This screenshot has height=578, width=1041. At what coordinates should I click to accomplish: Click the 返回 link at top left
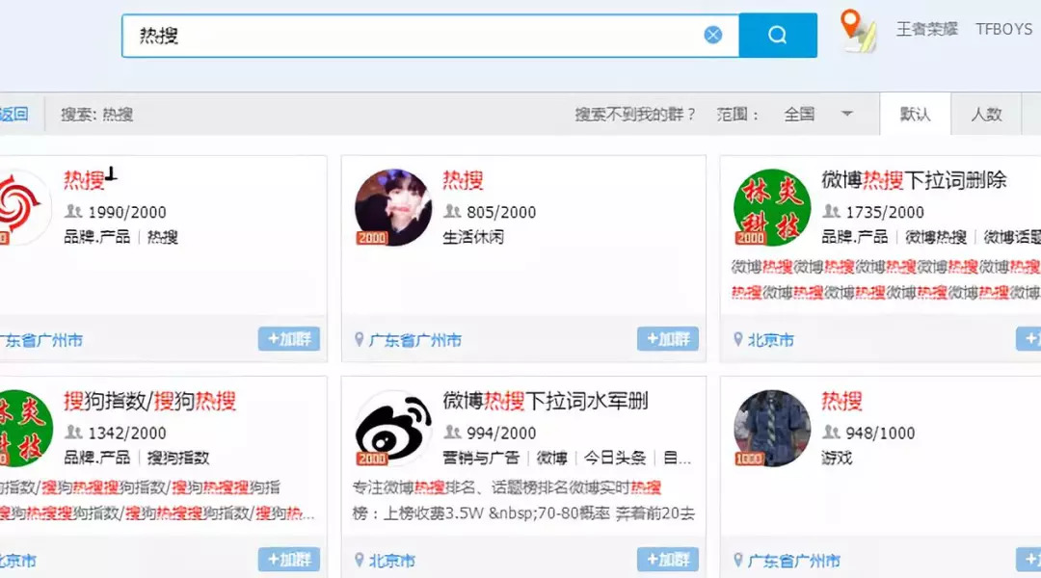12,114
